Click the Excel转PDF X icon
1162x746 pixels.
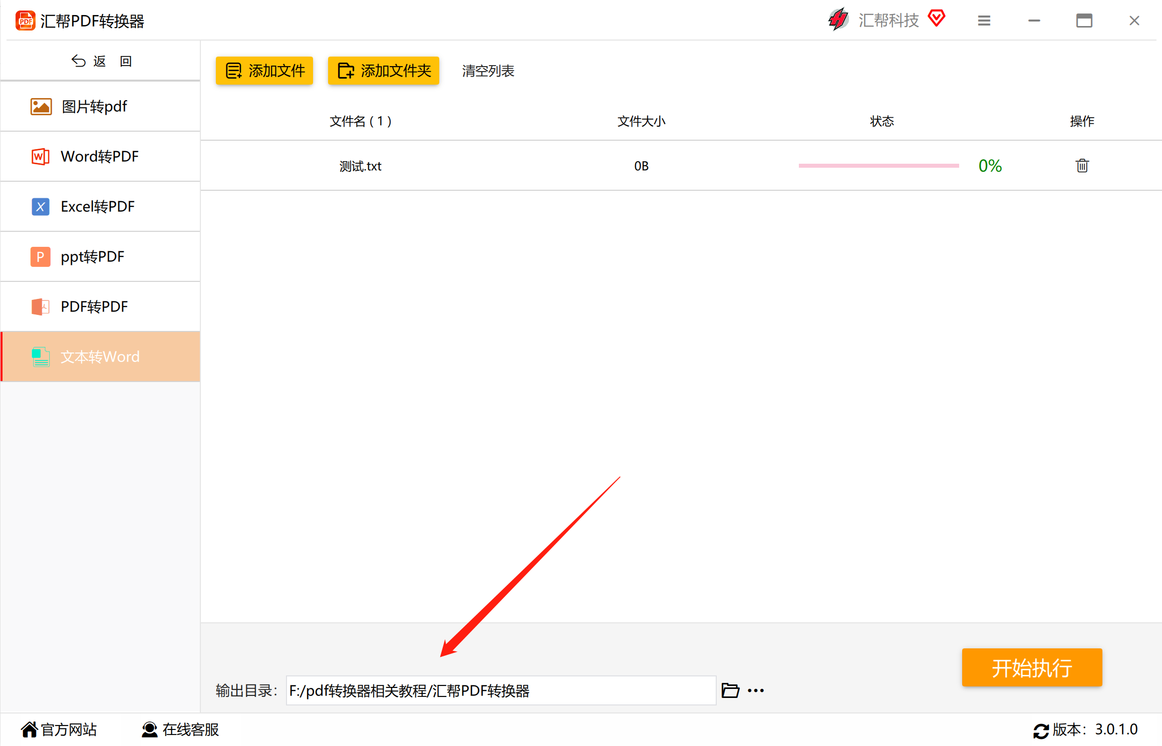pyautogui.click(x=41, y=206)
